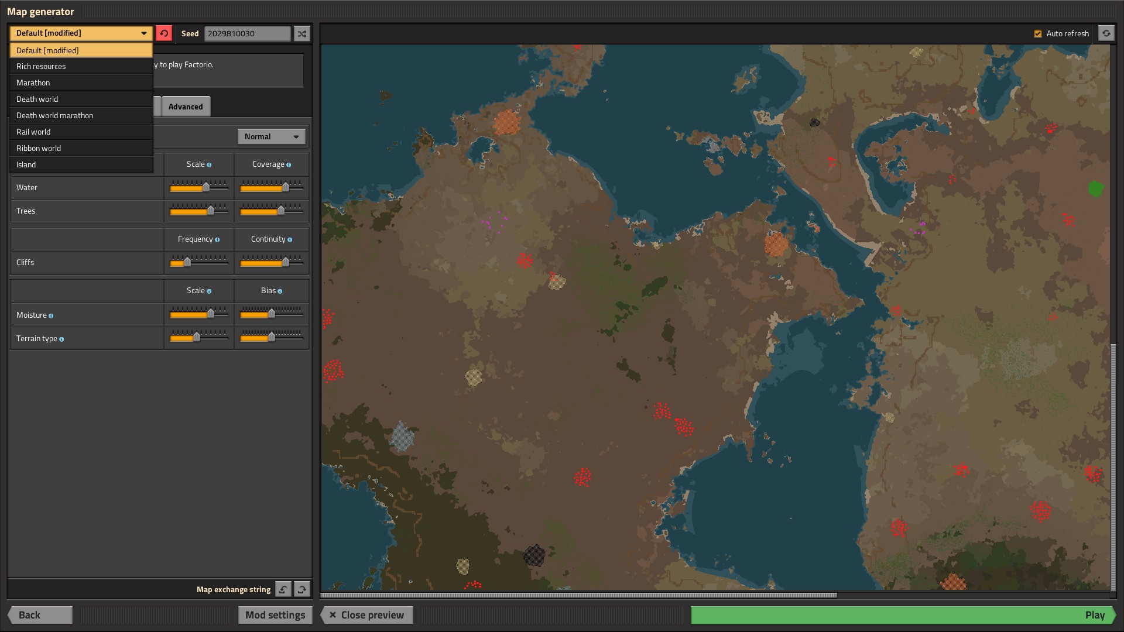Screen dimensions: 1124x632
Task: Adjust the Trees scale slider
Action: tap(199, 211)
